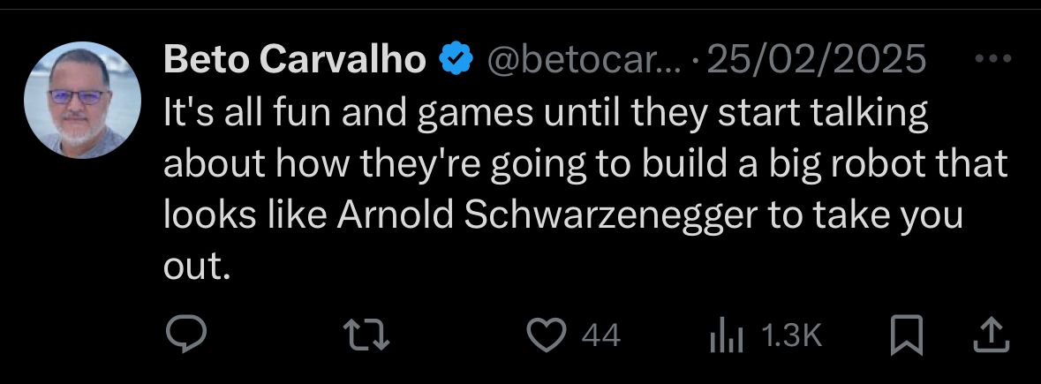The height and width of the screenshot is (384, 1041).
Task: Click the reply speech bubble icon
Action: point(185,335)
